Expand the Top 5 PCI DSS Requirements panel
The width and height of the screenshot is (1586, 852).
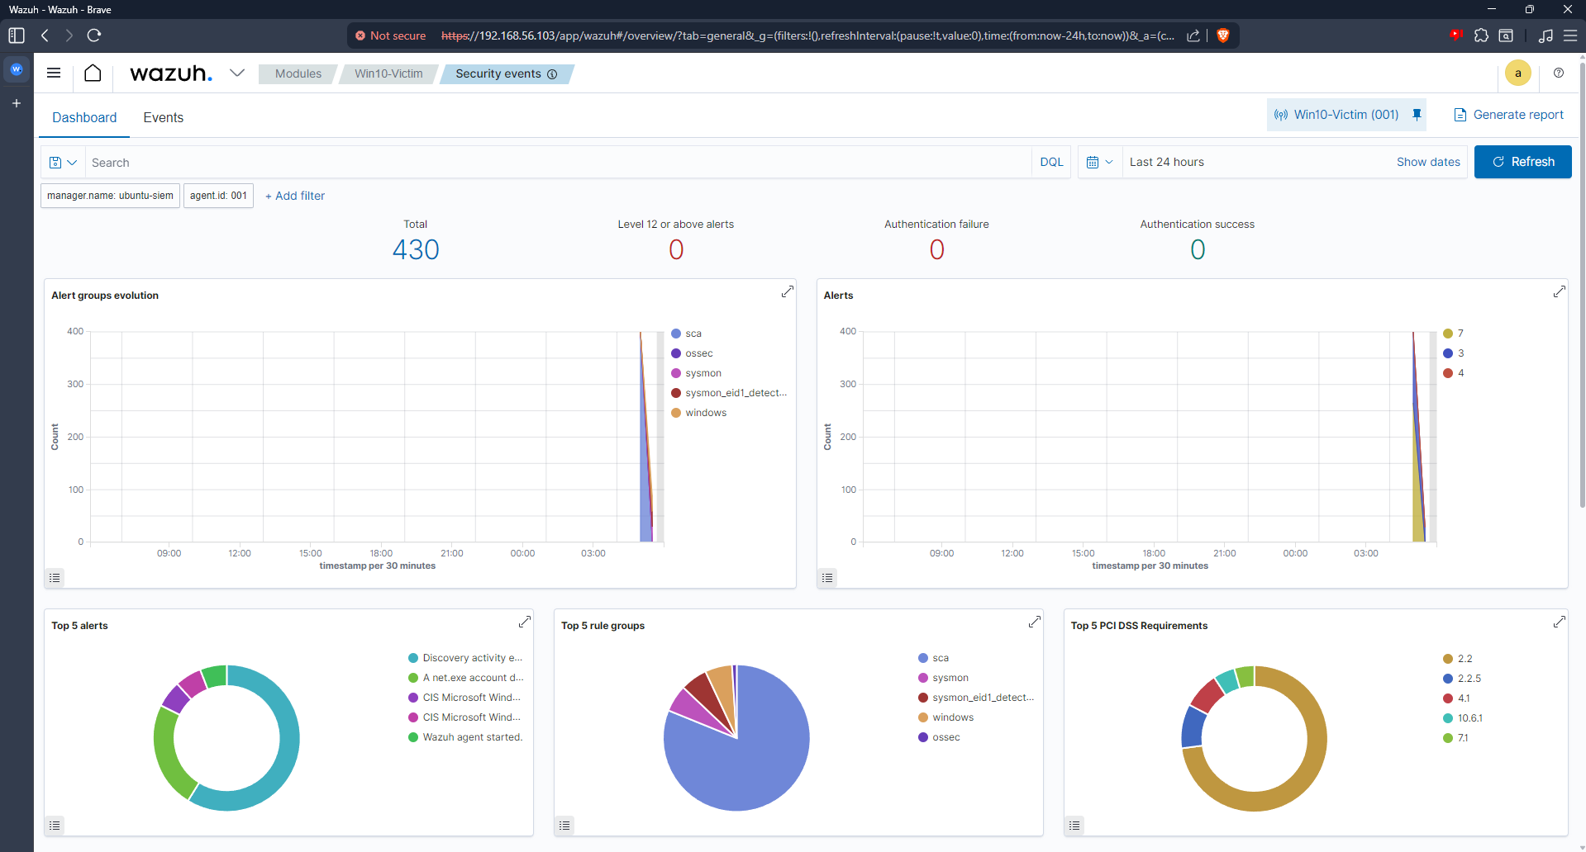click(1560, 622)
